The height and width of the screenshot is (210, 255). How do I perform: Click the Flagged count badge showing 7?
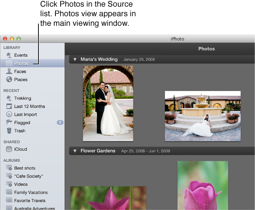point(60,122)
